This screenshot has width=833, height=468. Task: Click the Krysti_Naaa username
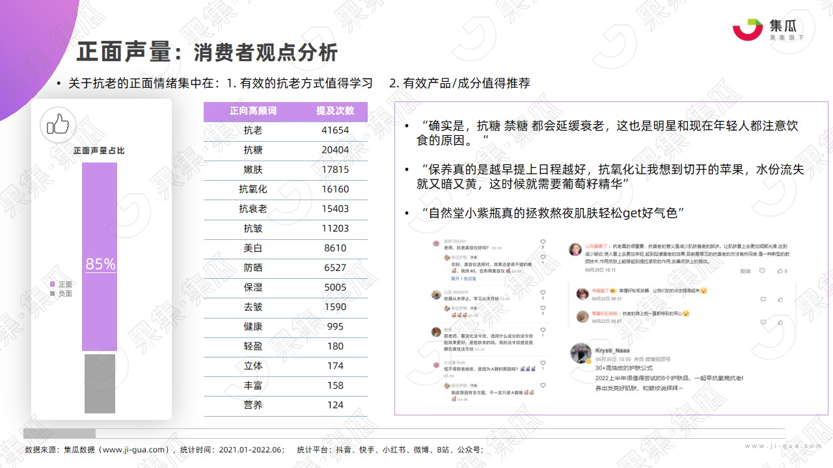point(613,350)
